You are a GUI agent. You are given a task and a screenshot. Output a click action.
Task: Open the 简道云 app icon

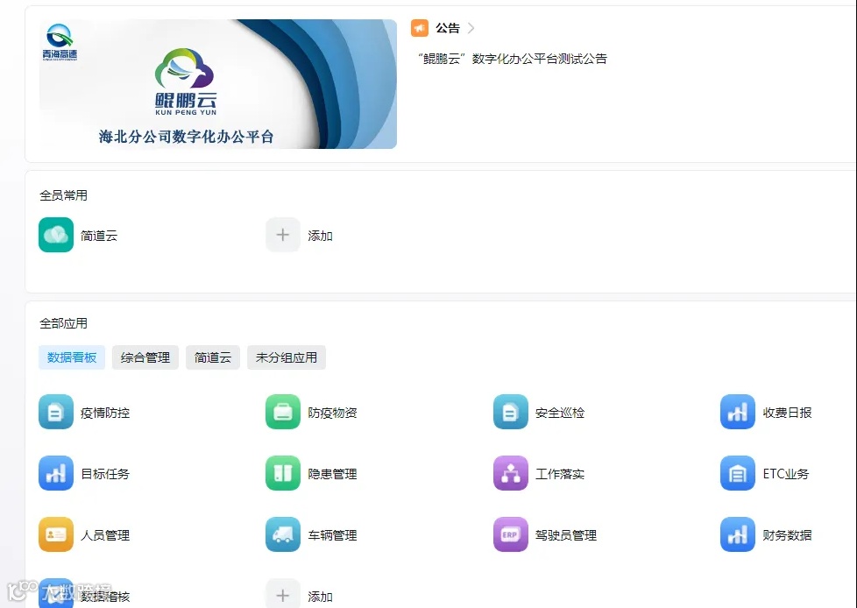[56, 235]
